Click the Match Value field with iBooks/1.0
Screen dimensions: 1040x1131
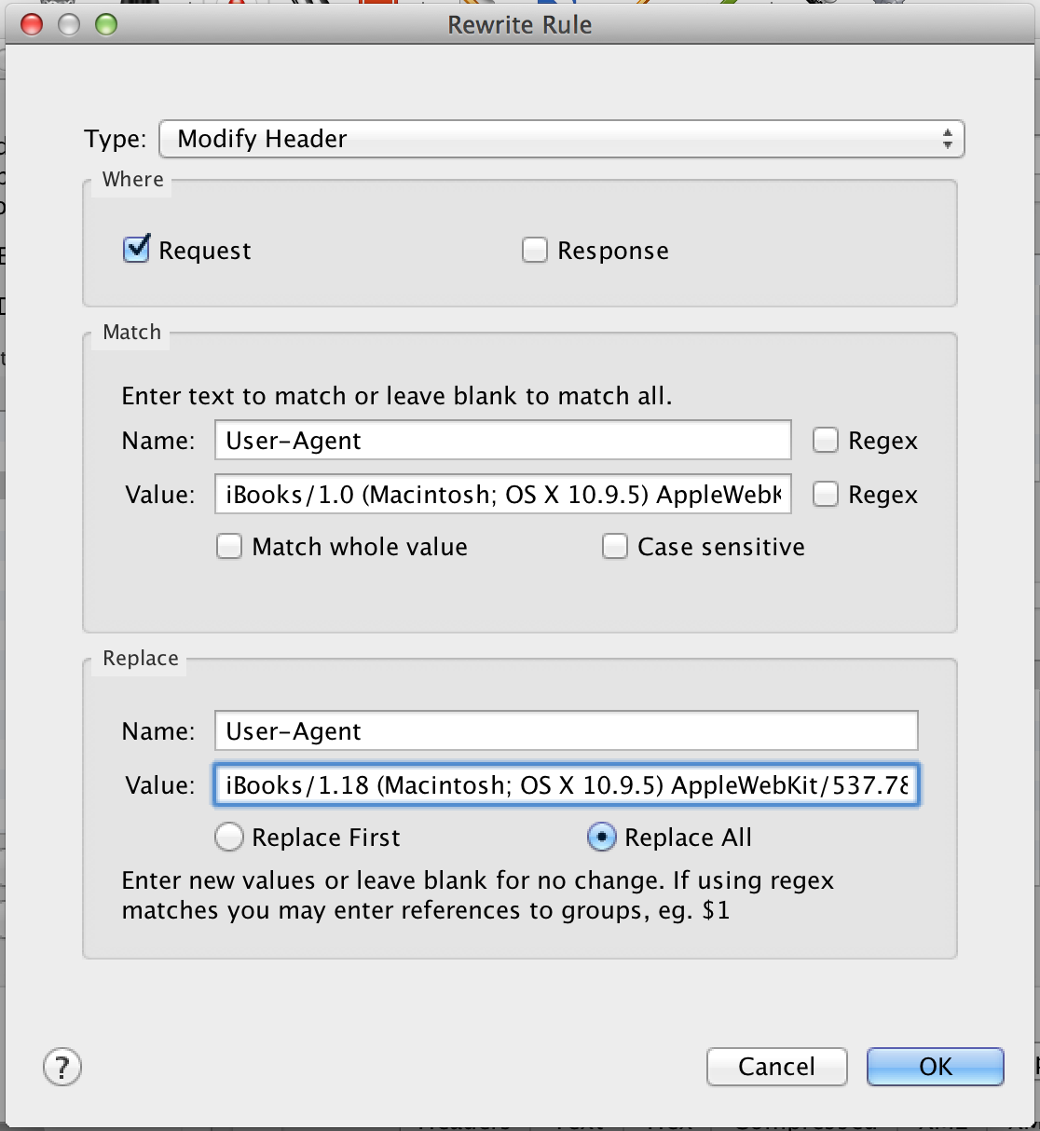502,495
